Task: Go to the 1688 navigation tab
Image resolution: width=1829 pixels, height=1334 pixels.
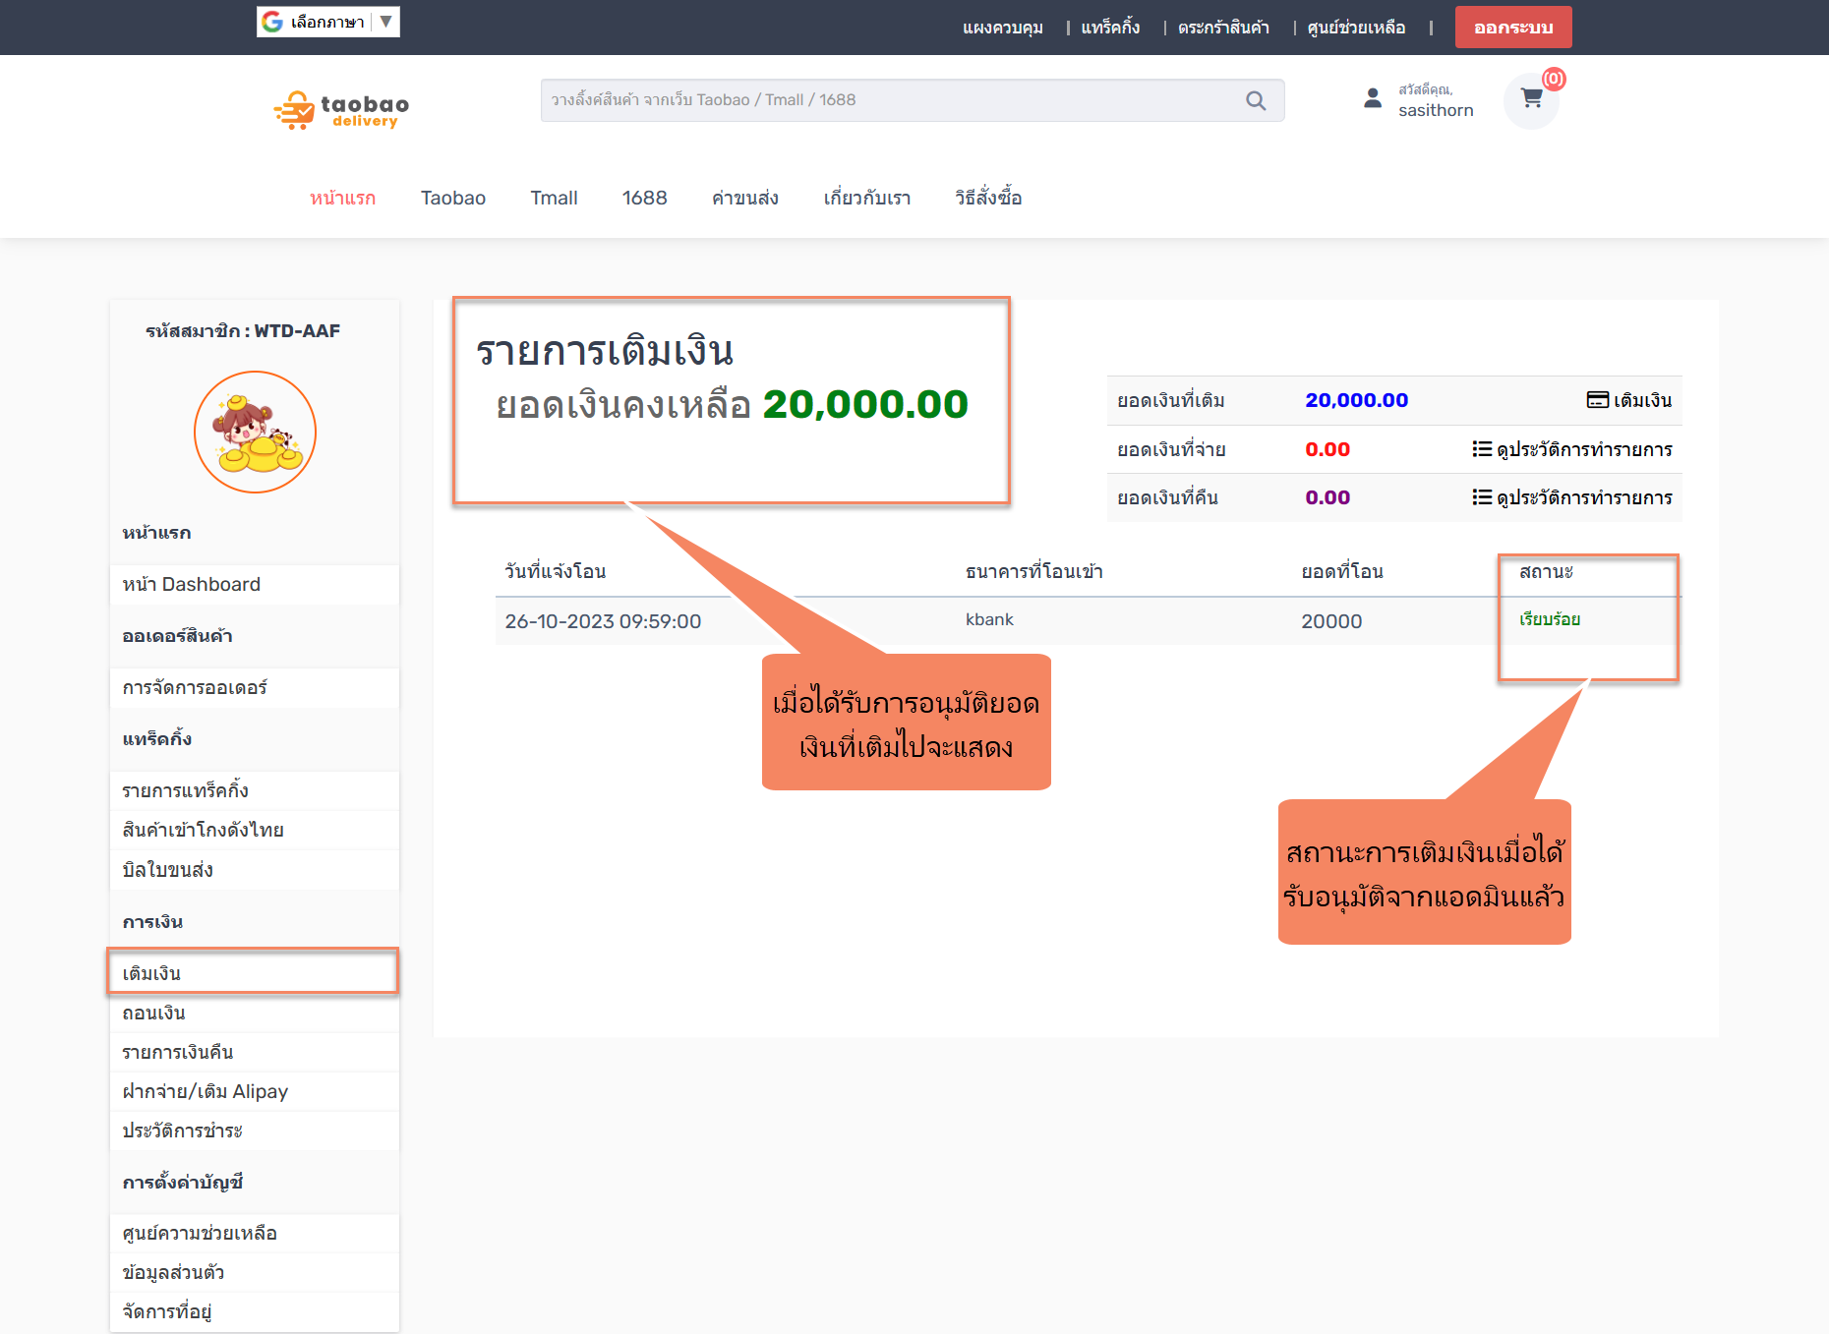Action: (644, 198)
